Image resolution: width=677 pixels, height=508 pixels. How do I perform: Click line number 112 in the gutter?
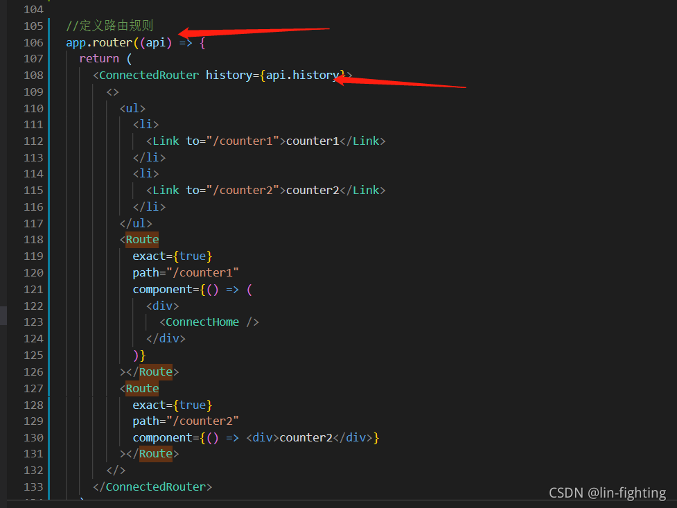pyautogui.click(x=33, y=141)
